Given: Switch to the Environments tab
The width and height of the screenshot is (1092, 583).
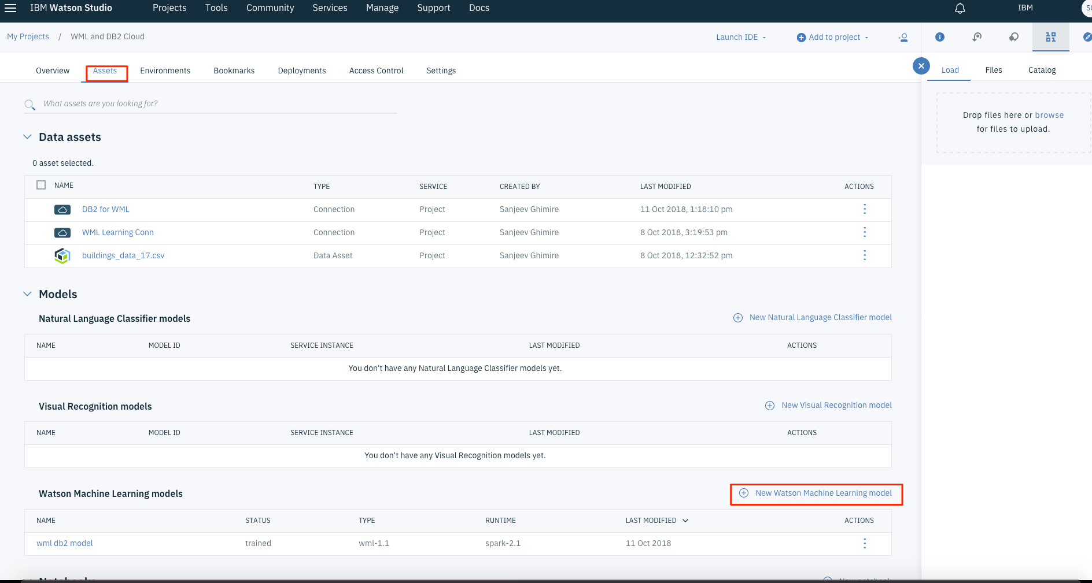Looking at the screenshot, I should click(x=165, y=70).
